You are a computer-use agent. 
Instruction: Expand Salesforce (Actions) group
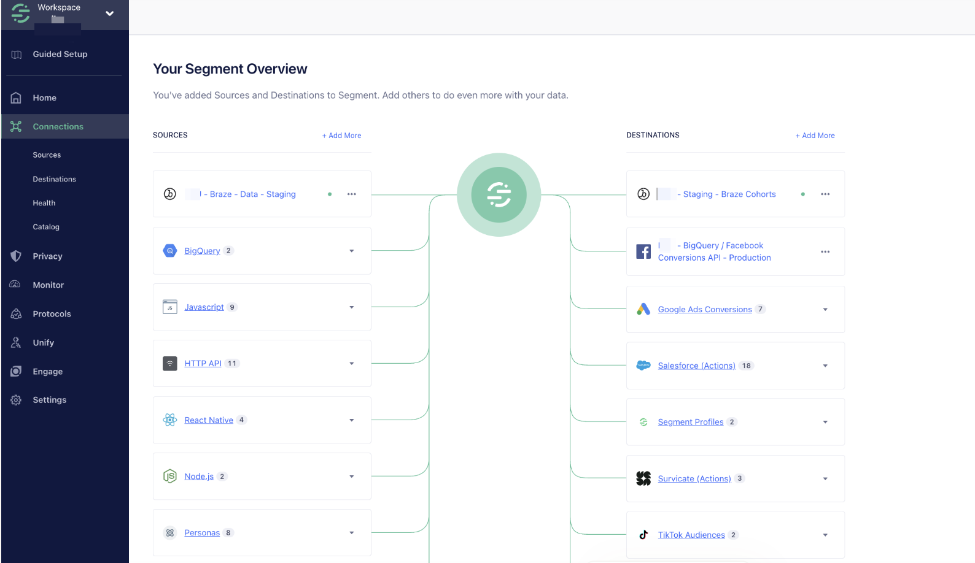click(x=825, y=366)
